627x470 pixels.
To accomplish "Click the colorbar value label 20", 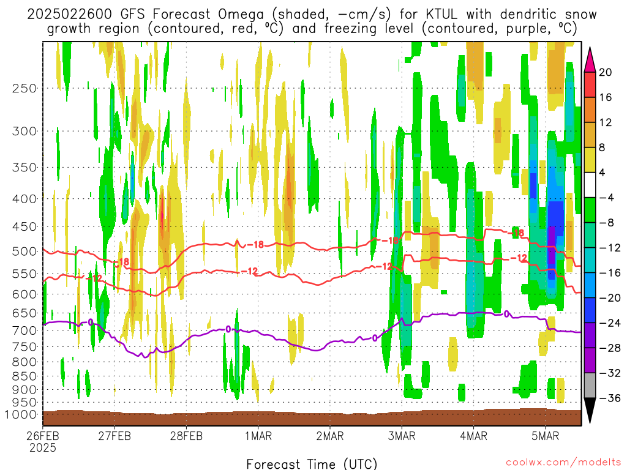I will 606,72.
